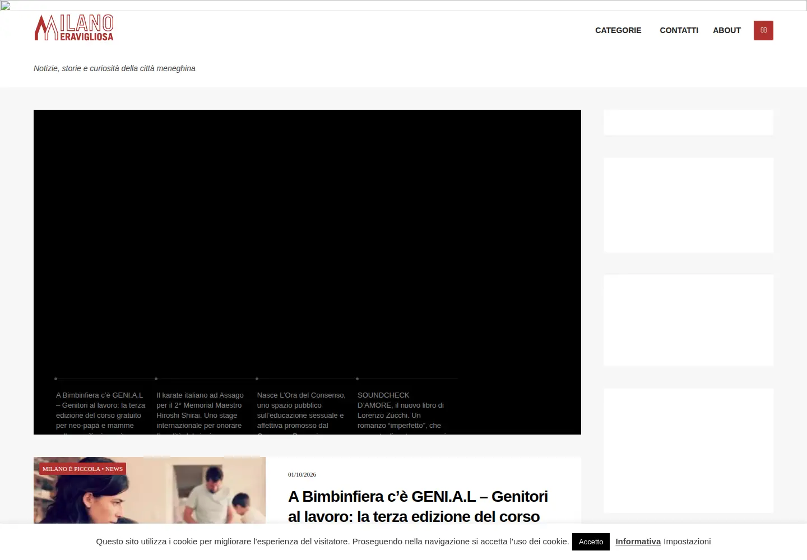Click the broken image icon at page top
Viewport: 807px width, 560px height.
coord(6,6)
